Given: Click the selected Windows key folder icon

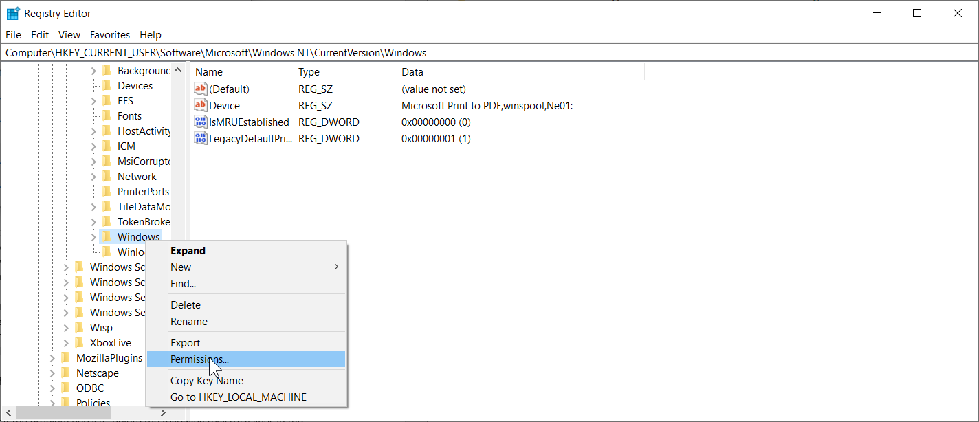Looking at the screenshot, I should click(107, 237).
